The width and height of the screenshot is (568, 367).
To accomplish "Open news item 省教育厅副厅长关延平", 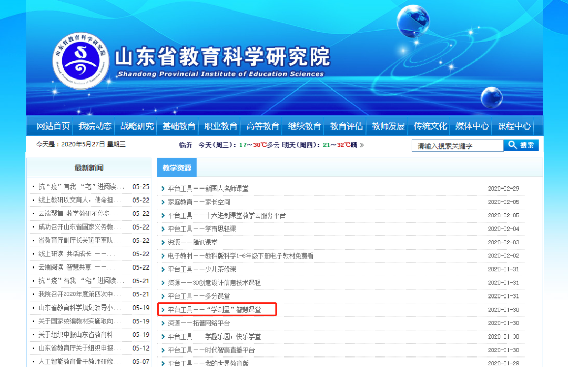I will click(80, 241).
